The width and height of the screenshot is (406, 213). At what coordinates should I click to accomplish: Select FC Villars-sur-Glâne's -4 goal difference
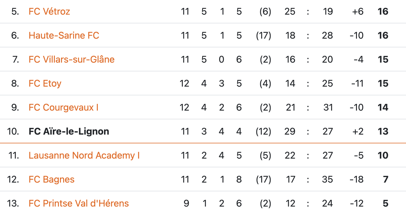[x=358, y=59]
